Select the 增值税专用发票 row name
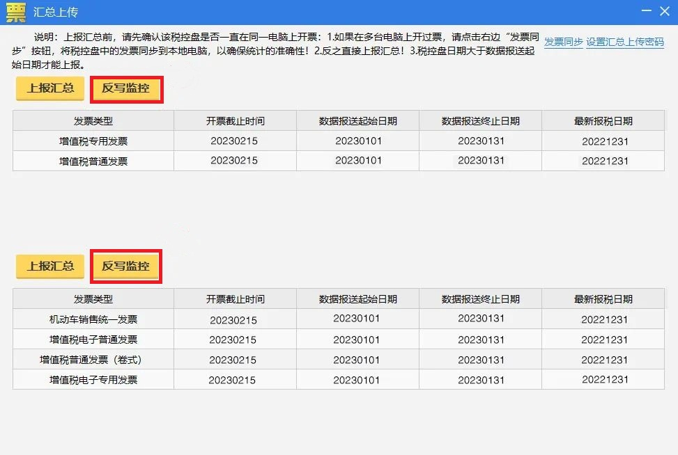The image size is (678, 455). coord(93,141)
